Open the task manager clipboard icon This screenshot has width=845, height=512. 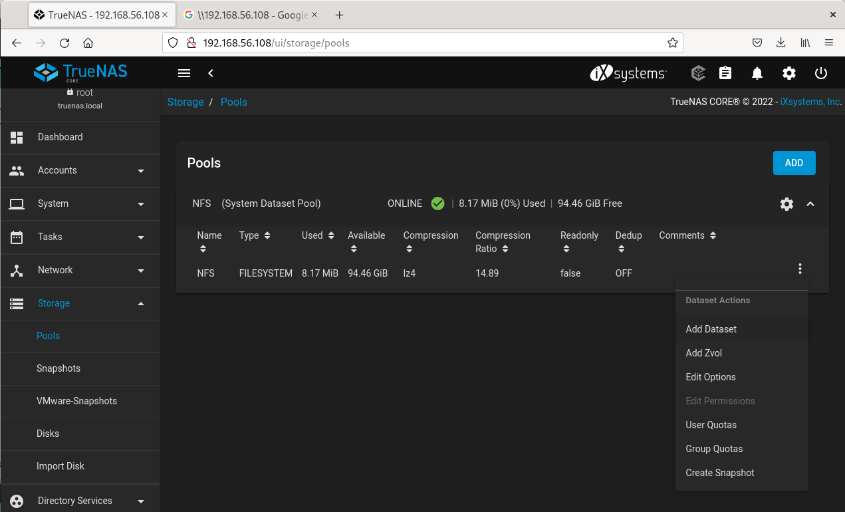725,73
